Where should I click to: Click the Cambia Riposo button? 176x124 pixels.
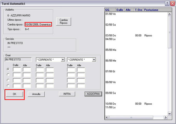64,21
